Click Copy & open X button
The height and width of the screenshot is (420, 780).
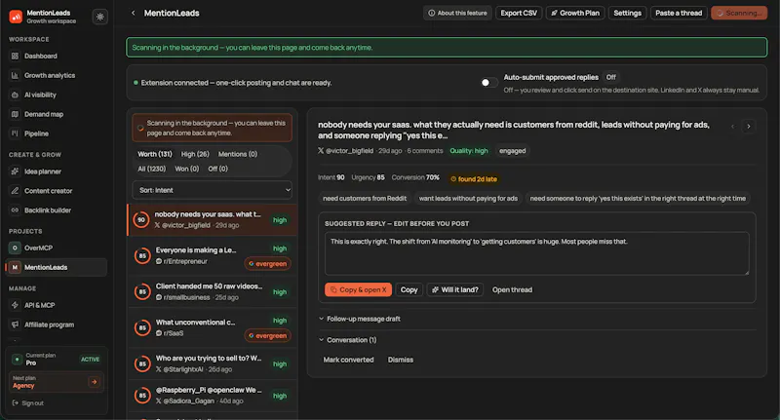click(x=358, y=289)
